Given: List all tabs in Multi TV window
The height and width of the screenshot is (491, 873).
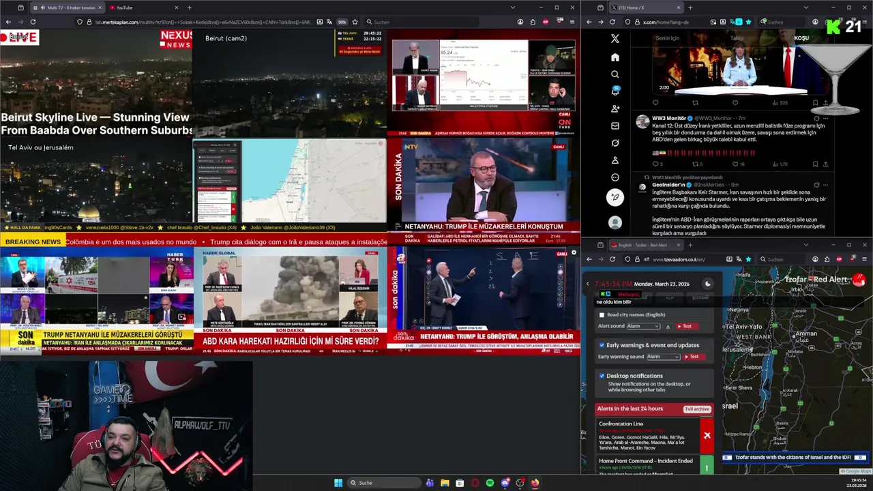Looking at the screenshot, I should [513, 8].
